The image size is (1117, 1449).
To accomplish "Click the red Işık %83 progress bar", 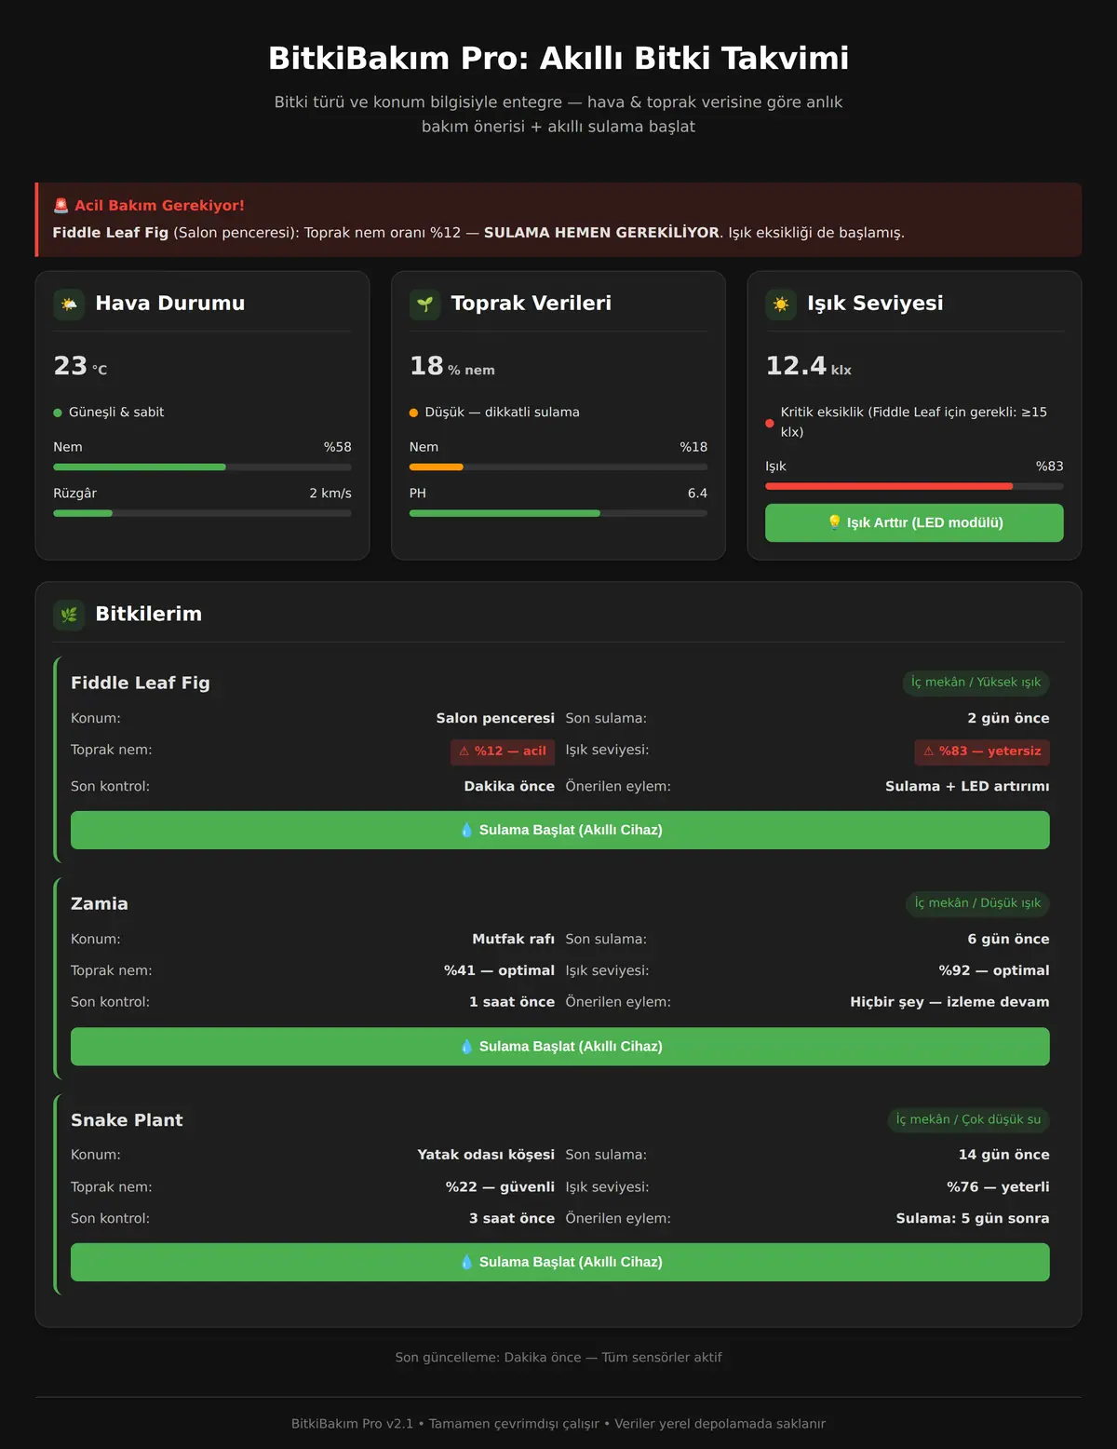I will tap(914, 486).
